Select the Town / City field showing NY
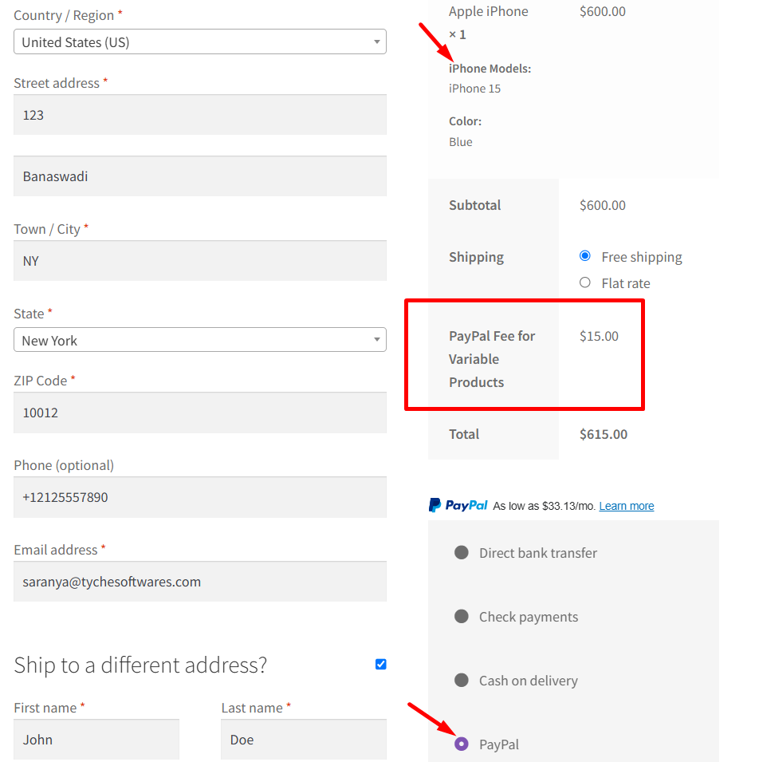The image size is (759, 762). [199, 261]
